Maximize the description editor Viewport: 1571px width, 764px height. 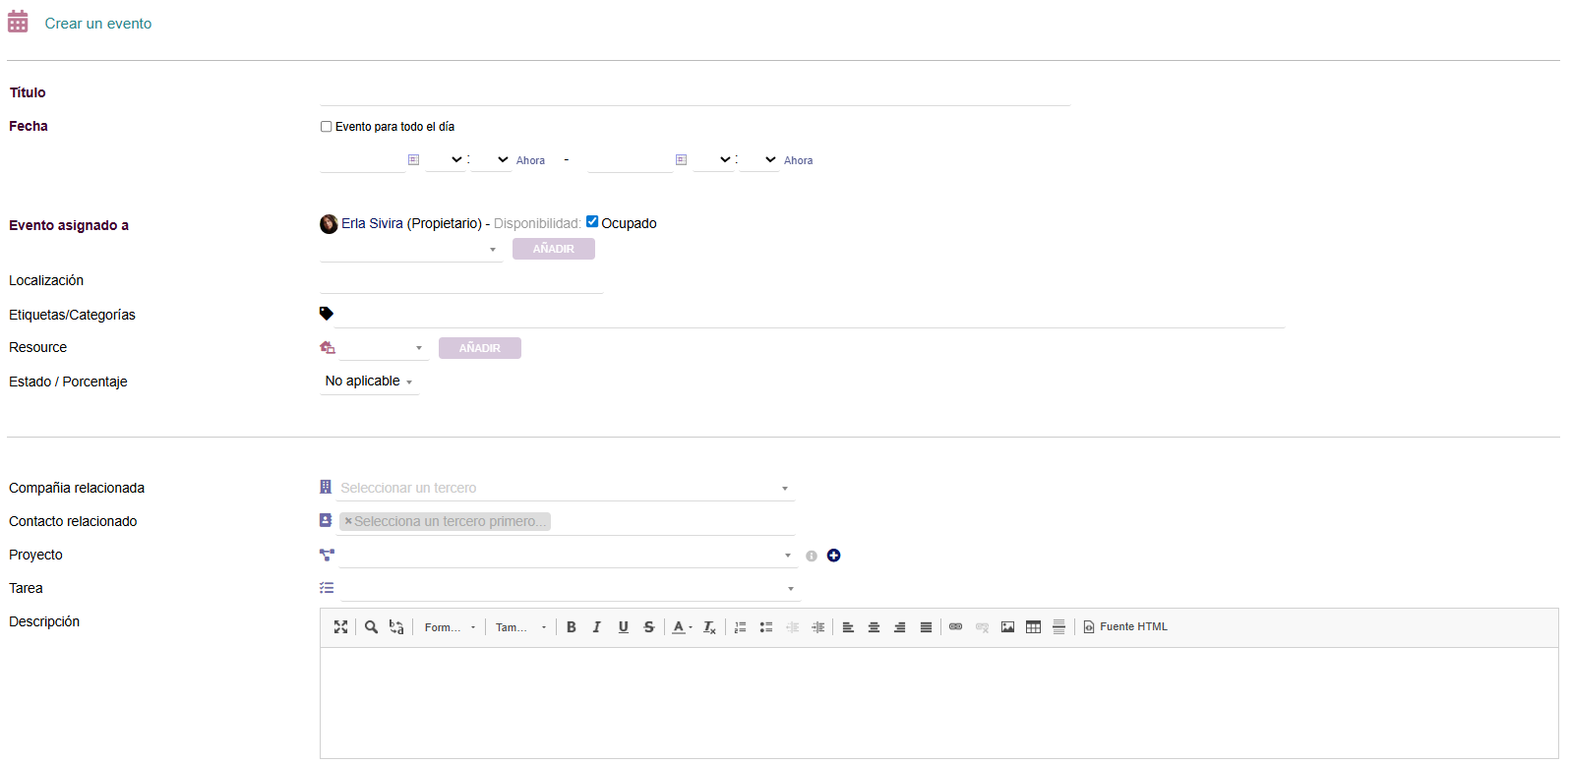pos(340,627)
